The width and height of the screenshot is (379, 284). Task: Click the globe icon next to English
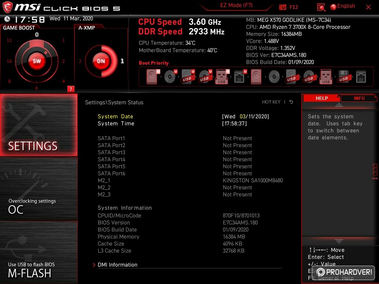point(333,7)
